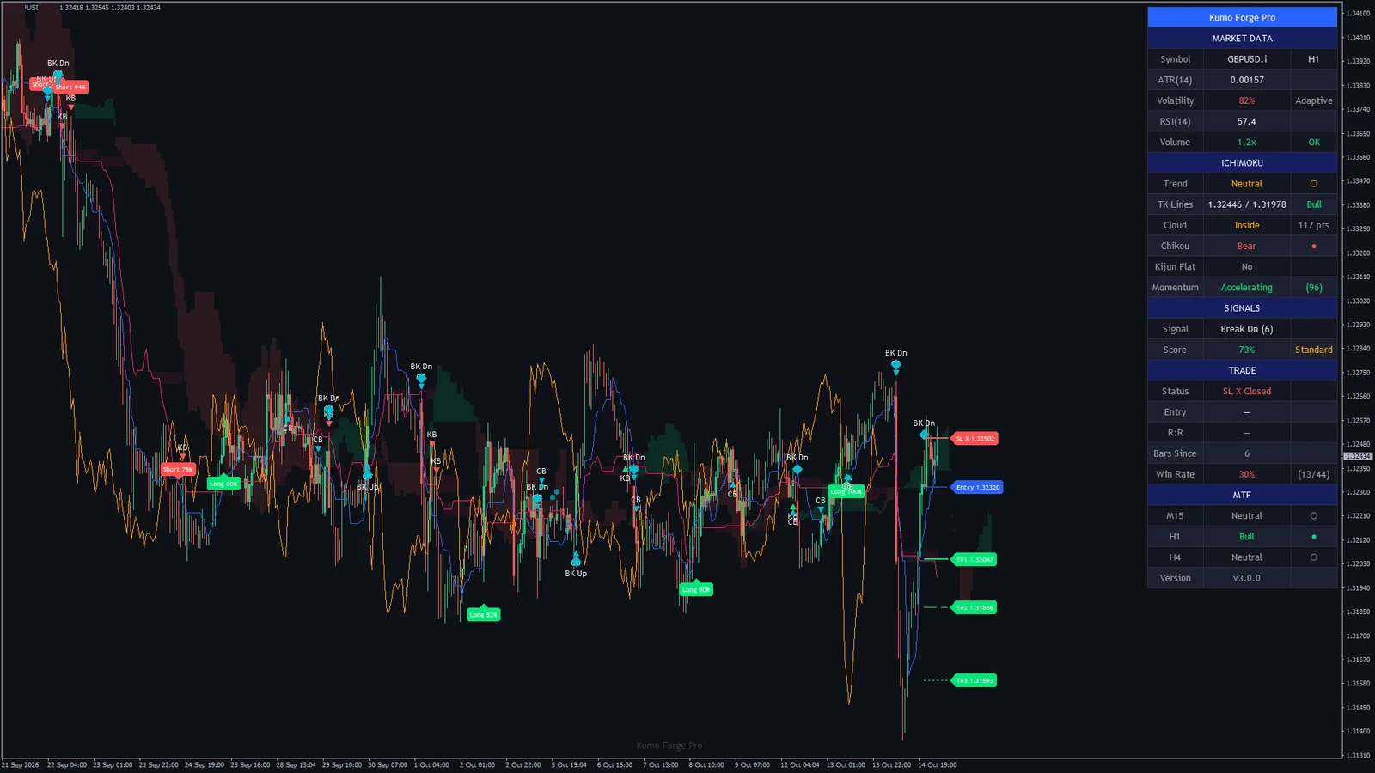The width and height of the screenshot is (1375, 773).
Task: Click the ATR value 0.00157
Action: [x=1247, y=80]
